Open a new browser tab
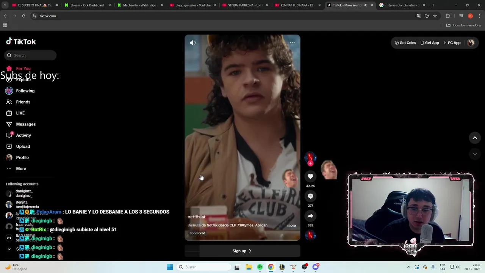 433,5
